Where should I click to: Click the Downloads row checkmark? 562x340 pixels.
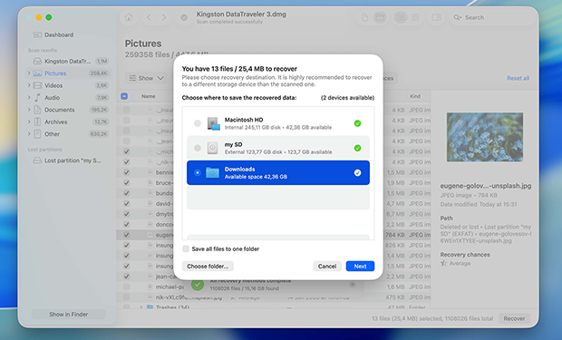[x=357, y=172]
